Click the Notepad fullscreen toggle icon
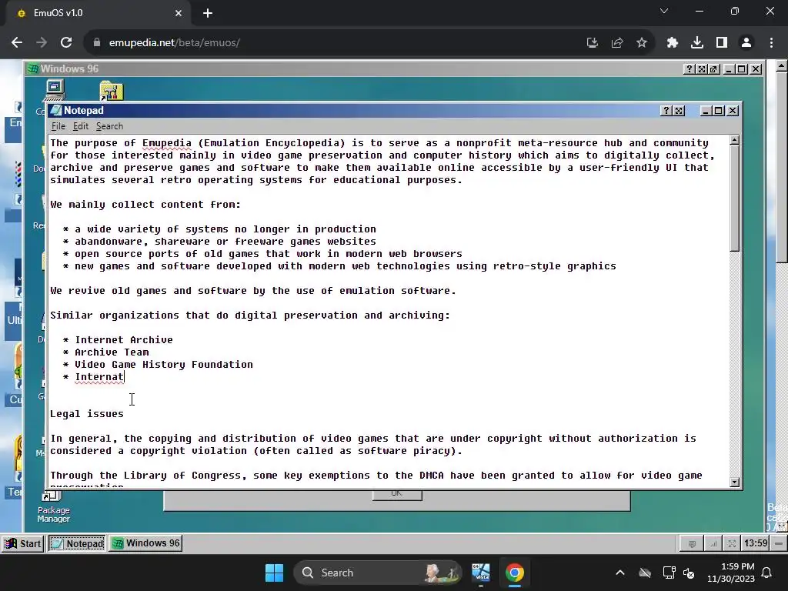788x591 pixels. tap(679, 111)
